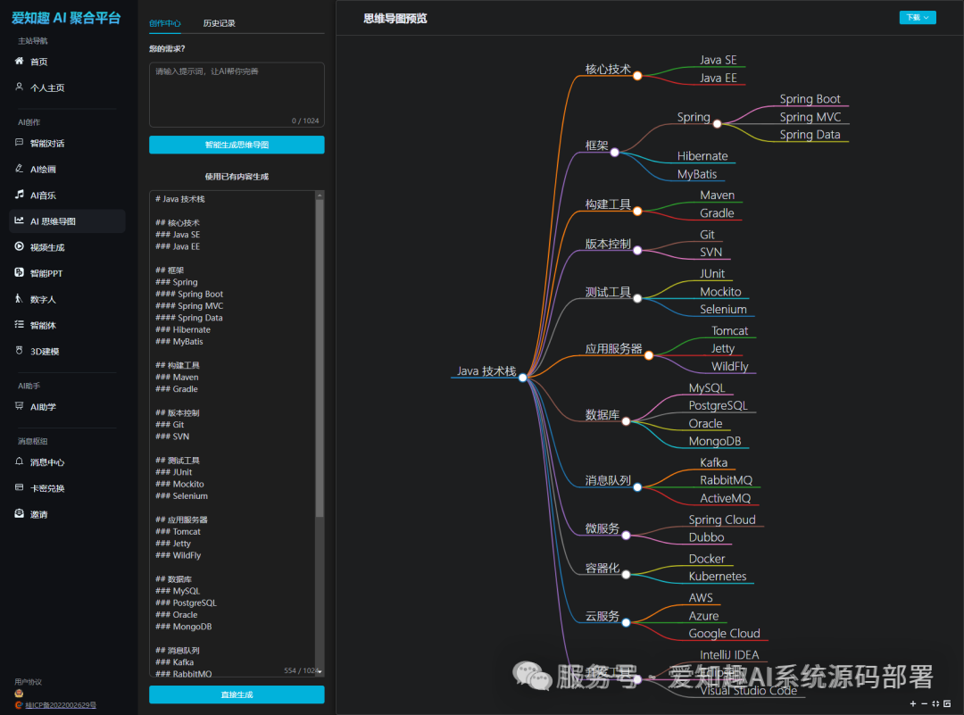This screenshot has width=964, height=715.
Task: Switch to the 历史记录 tab
Action: [x=219, y=23]
